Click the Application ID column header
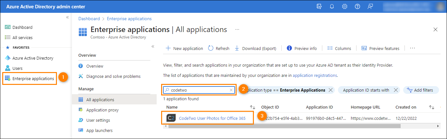Screen dimensions: 447x139 coord(319,107)
